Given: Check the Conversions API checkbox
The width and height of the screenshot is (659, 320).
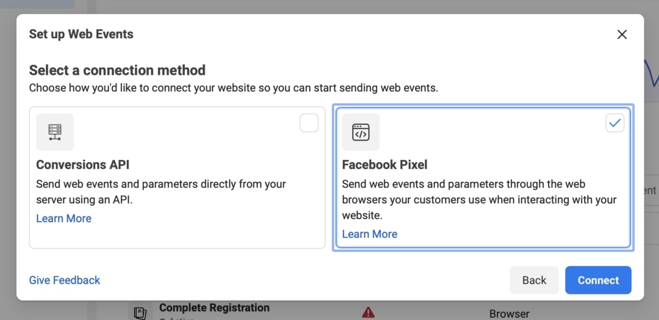Looking at the screenshot, I should pyautogui.click(x=309, y=123).
